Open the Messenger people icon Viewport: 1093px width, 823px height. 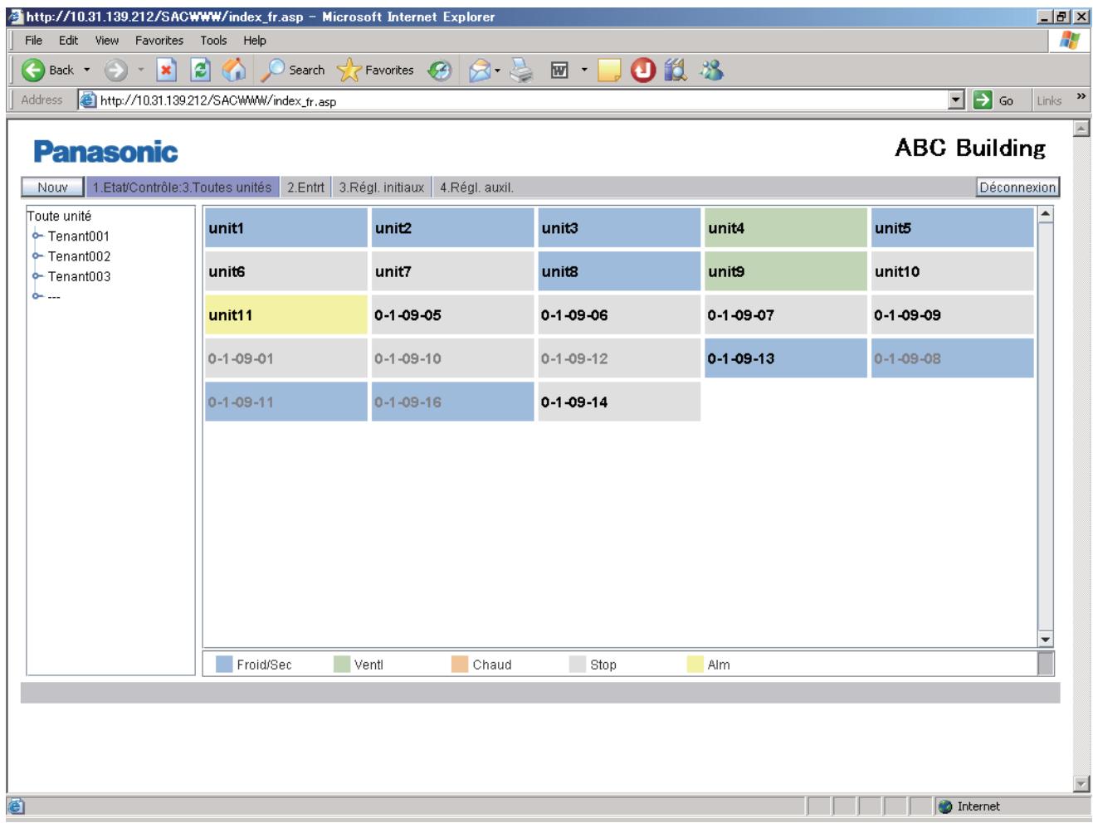tap(711, 71)
